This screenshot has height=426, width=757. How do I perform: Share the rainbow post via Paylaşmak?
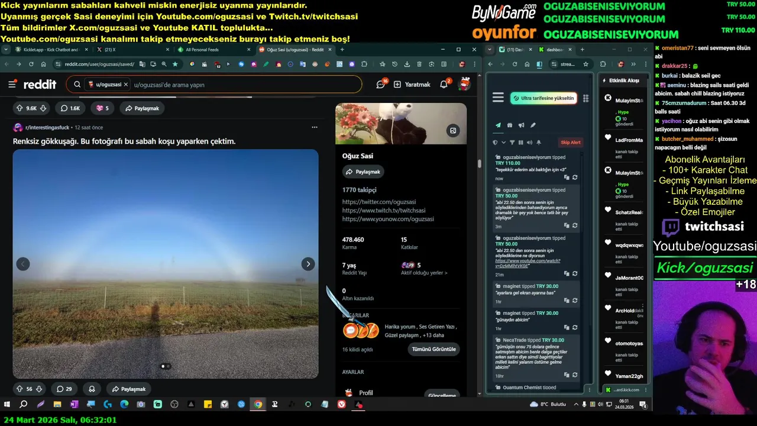(x=128, y=389)
